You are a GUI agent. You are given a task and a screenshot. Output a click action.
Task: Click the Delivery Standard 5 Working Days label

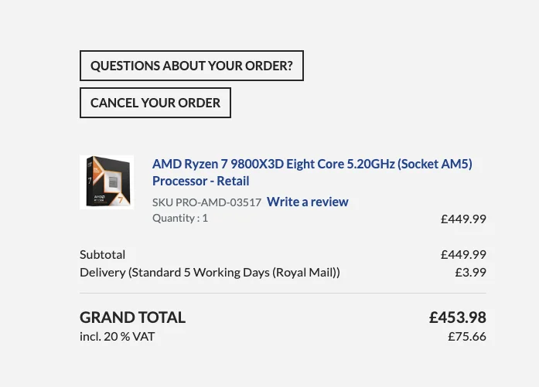coord(210,273)
